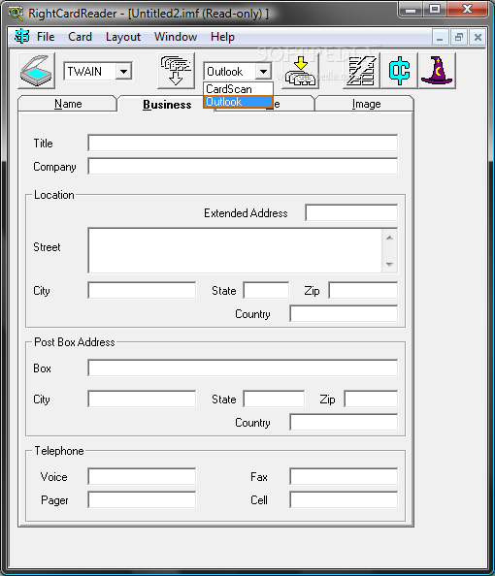Open the Help menu

(222, 37)
